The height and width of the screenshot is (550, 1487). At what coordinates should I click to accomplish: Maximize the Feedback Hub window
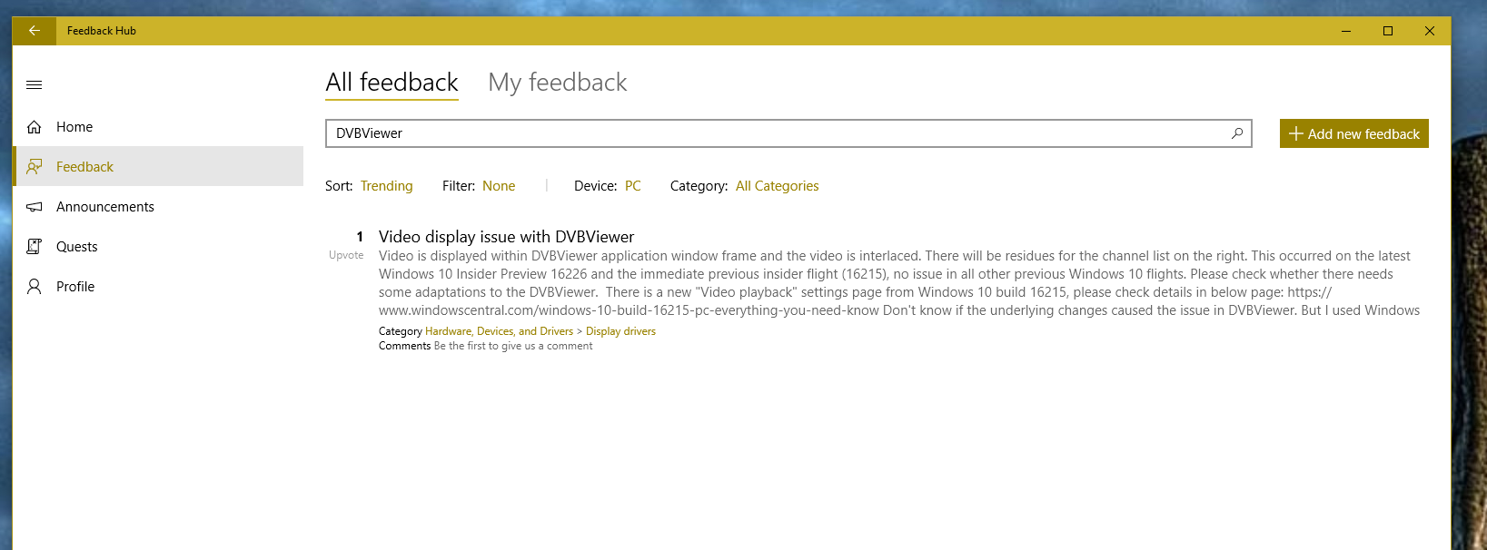(1388, 31)
